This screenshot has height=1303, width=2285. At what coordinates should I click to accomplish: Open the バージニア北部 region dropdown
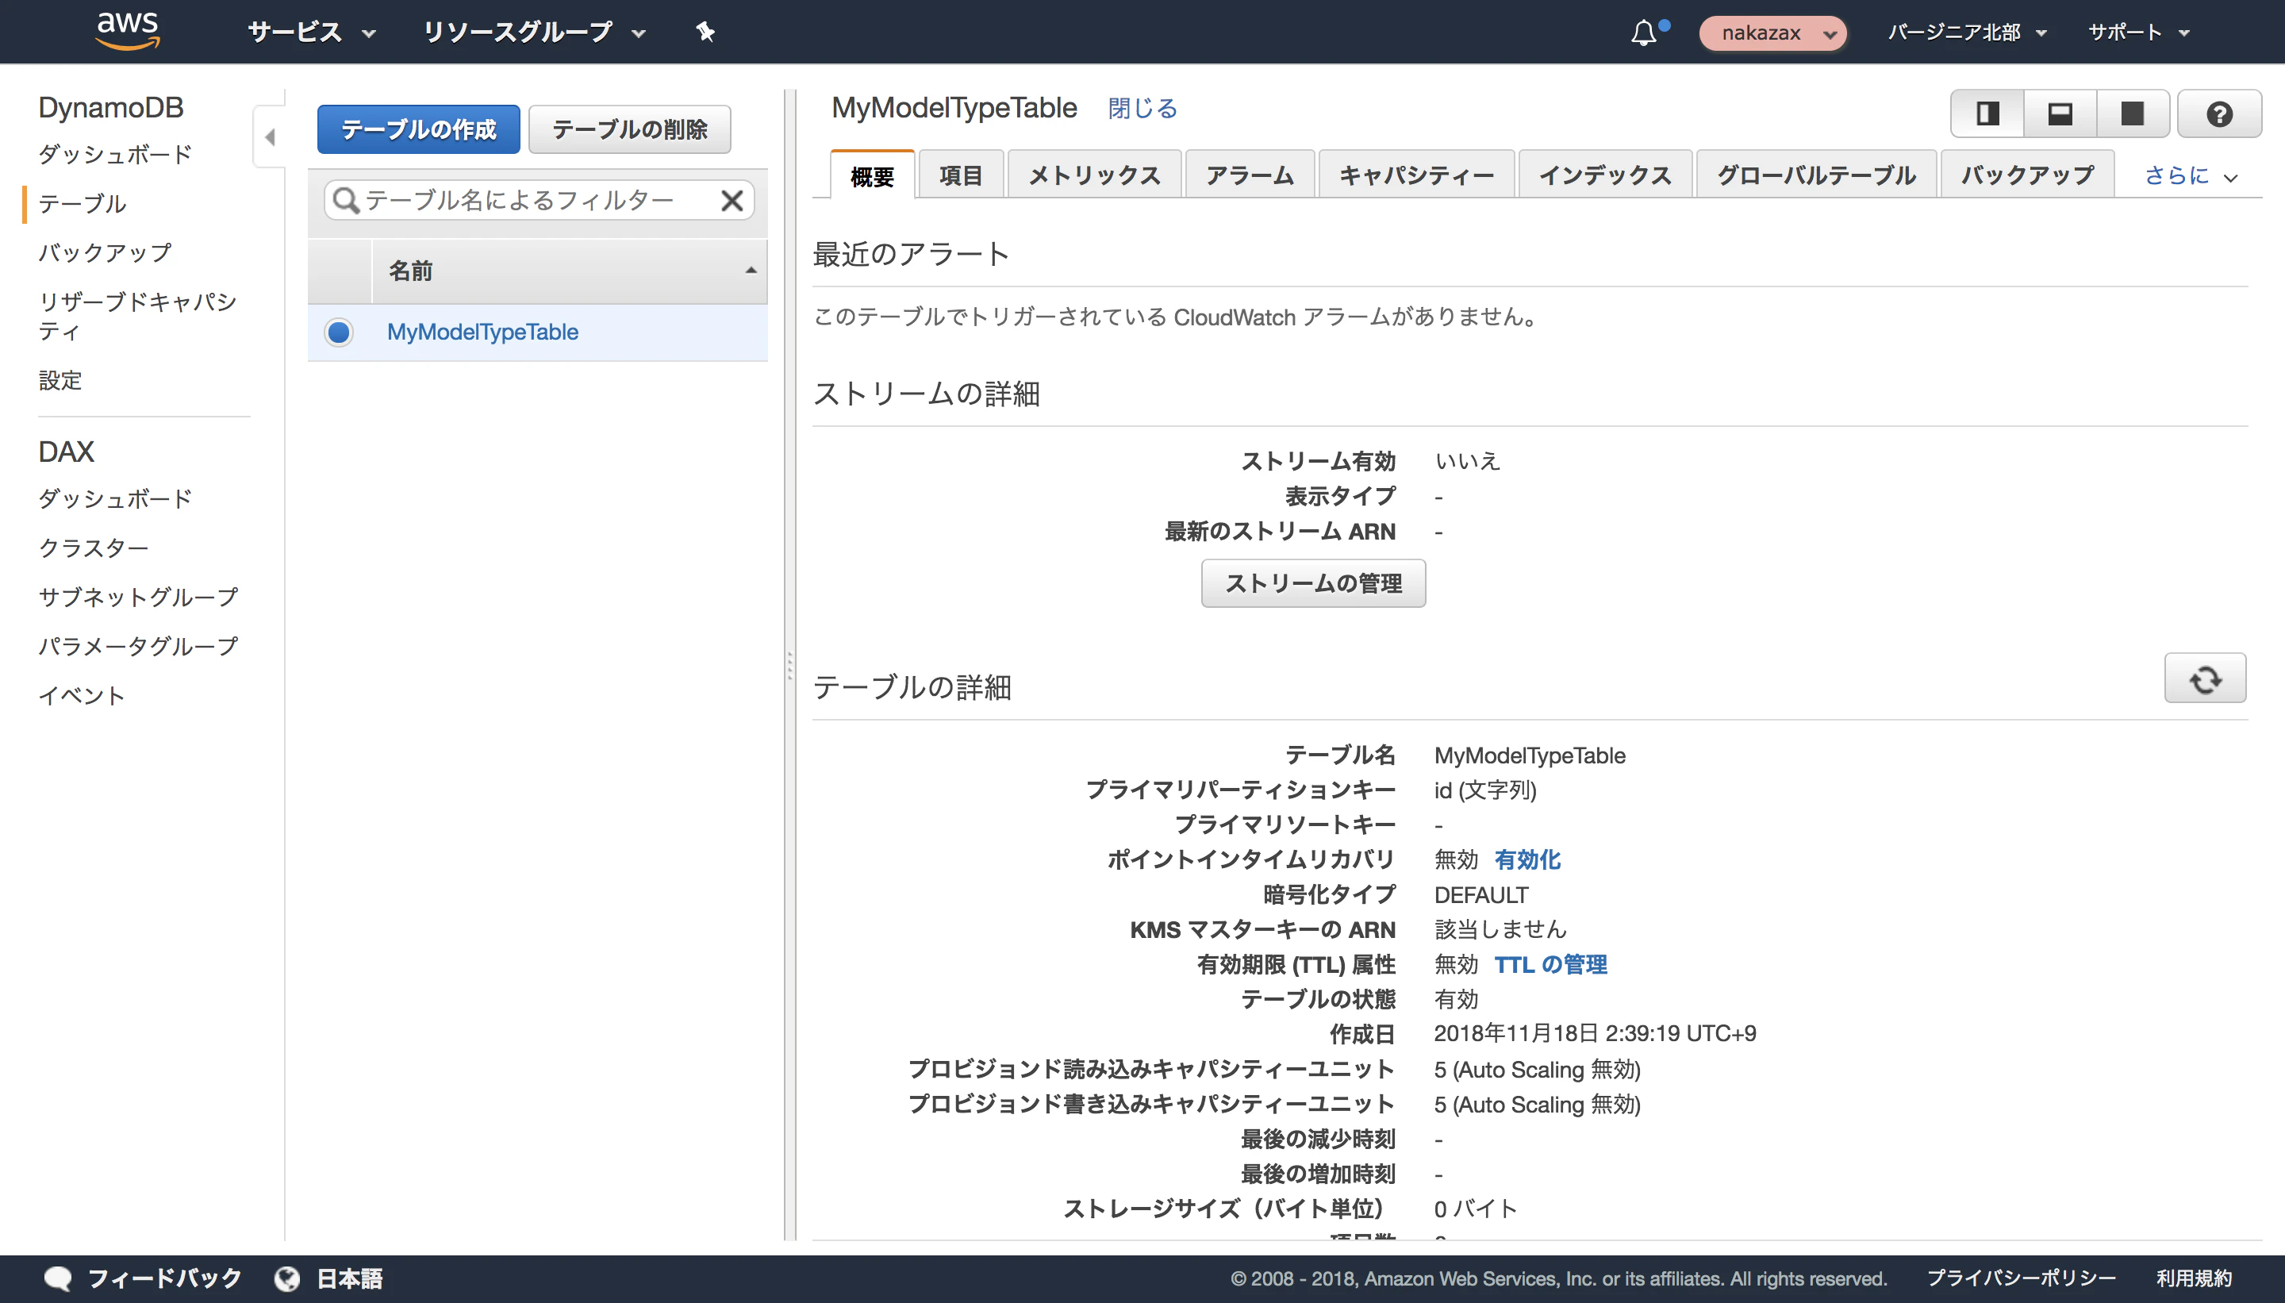tap(1968, 33)
